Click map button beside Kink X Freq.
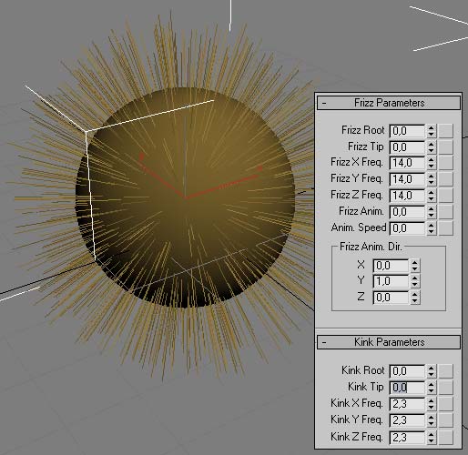Screen dimensions: 468x455 [446, 404]
